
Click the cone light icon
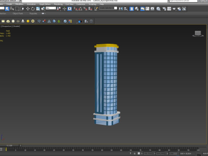[23, 21]
